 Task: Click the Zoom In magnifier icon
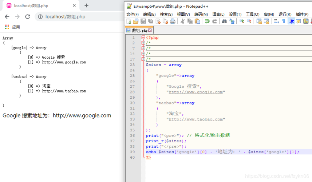(242, 21)
